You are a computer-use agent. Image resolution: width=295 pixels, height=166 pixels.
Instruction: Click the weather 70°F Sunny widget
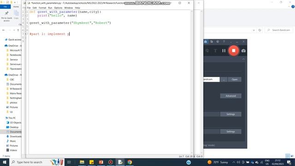(x=218, y=162)
